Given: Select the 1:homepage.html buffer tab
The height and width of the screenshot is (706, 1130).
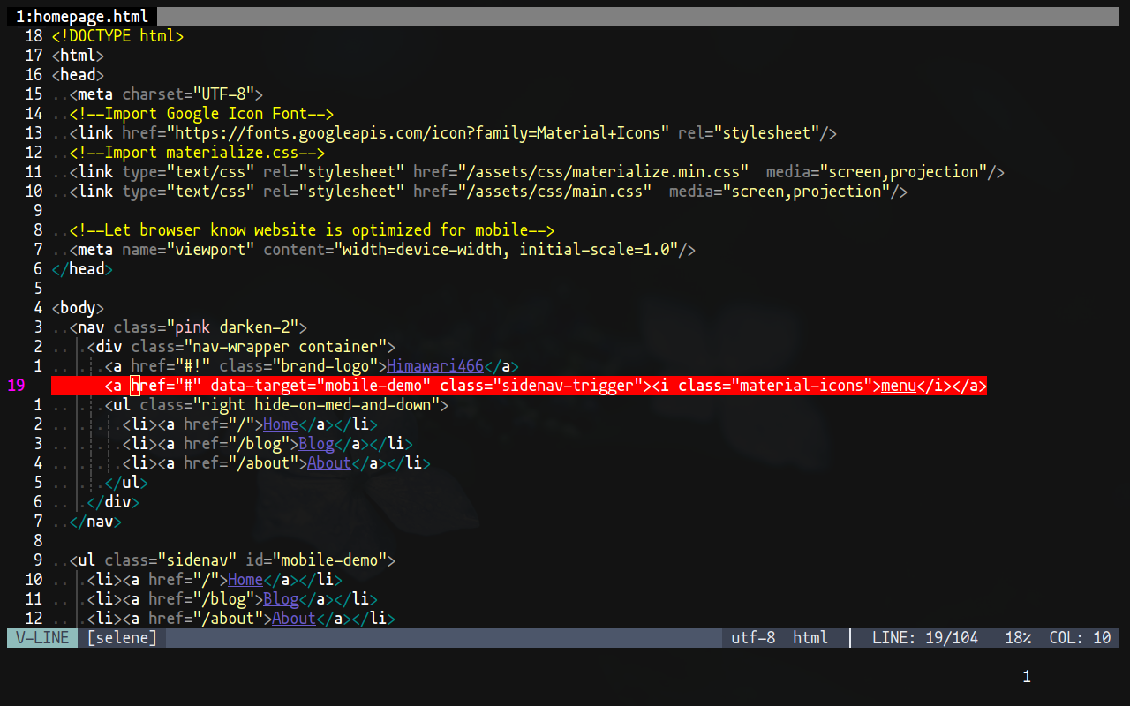Looking at the screenshot, I should tap(82, 17).
